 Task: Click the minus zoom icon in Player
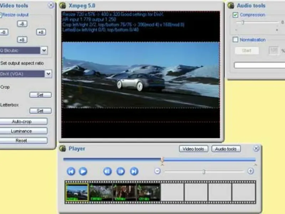click(157, 171)
